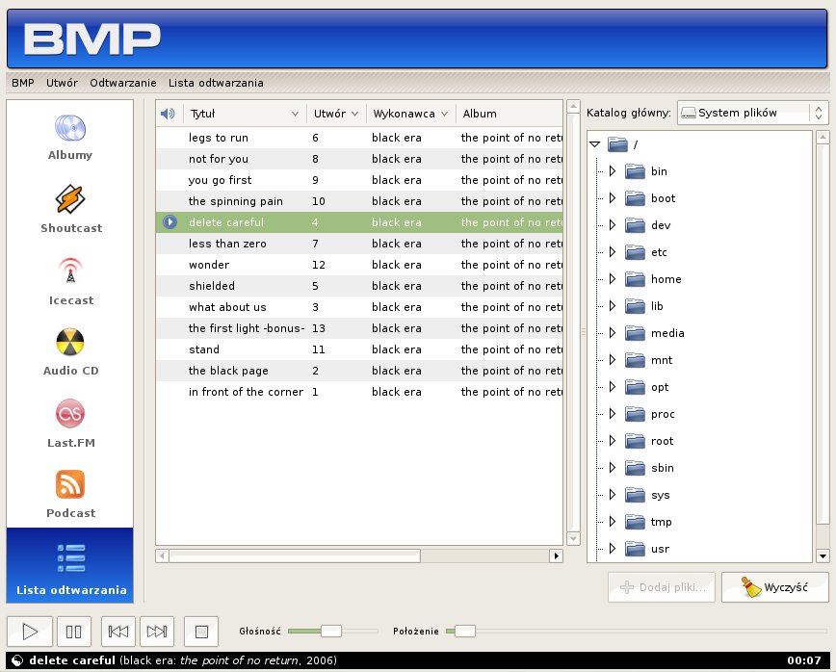Open the Odtwarzanie menu
836x672 pixels.
[123, 83]
